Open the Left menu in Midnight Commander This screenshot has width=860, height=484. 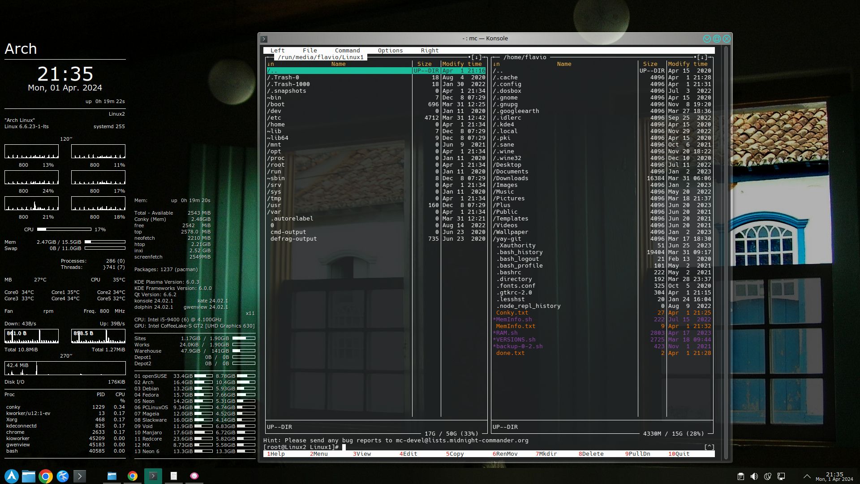pos(277,51)
